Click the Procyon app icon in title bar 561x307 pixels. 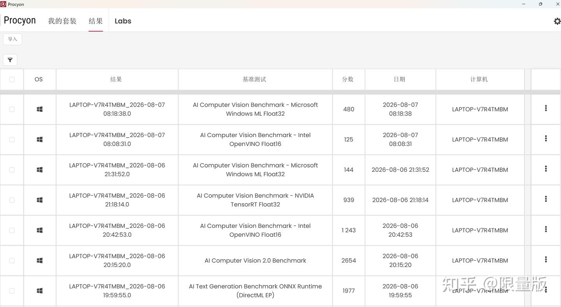click(x=3, y=4)
